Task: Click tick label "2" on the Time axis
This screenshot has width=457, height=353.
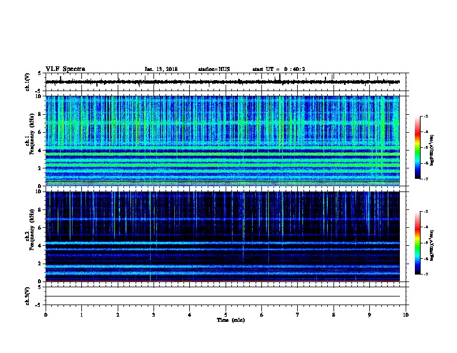Action: click(118, 314)
